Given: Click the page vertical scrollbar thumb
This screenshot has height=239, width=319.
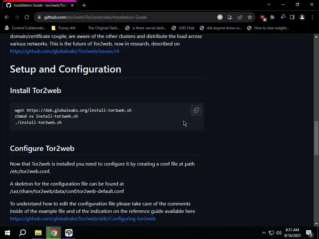Looking at the screenshot, I should point(316,138).
